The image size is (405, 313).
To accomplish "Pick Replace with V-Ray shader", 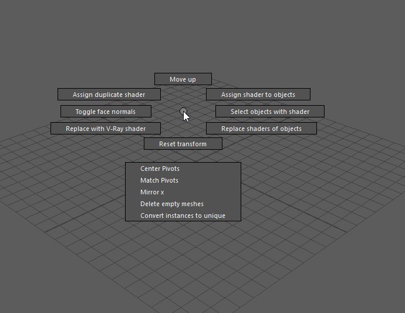I will pos(106,129).
